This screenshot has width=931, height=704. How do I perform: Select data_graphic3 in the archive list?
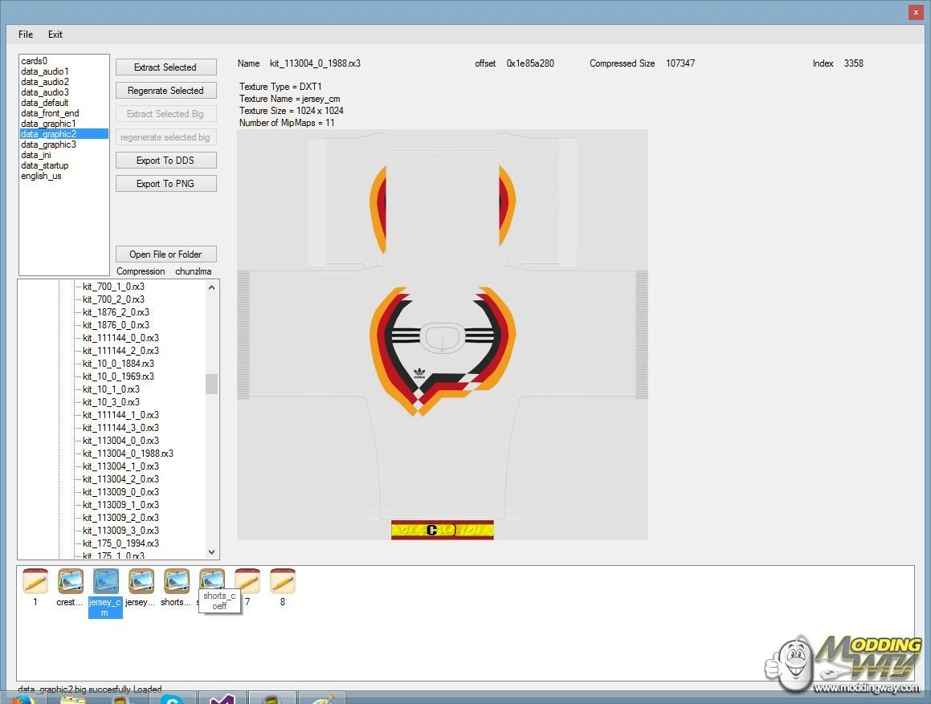[x=49, y=144]
